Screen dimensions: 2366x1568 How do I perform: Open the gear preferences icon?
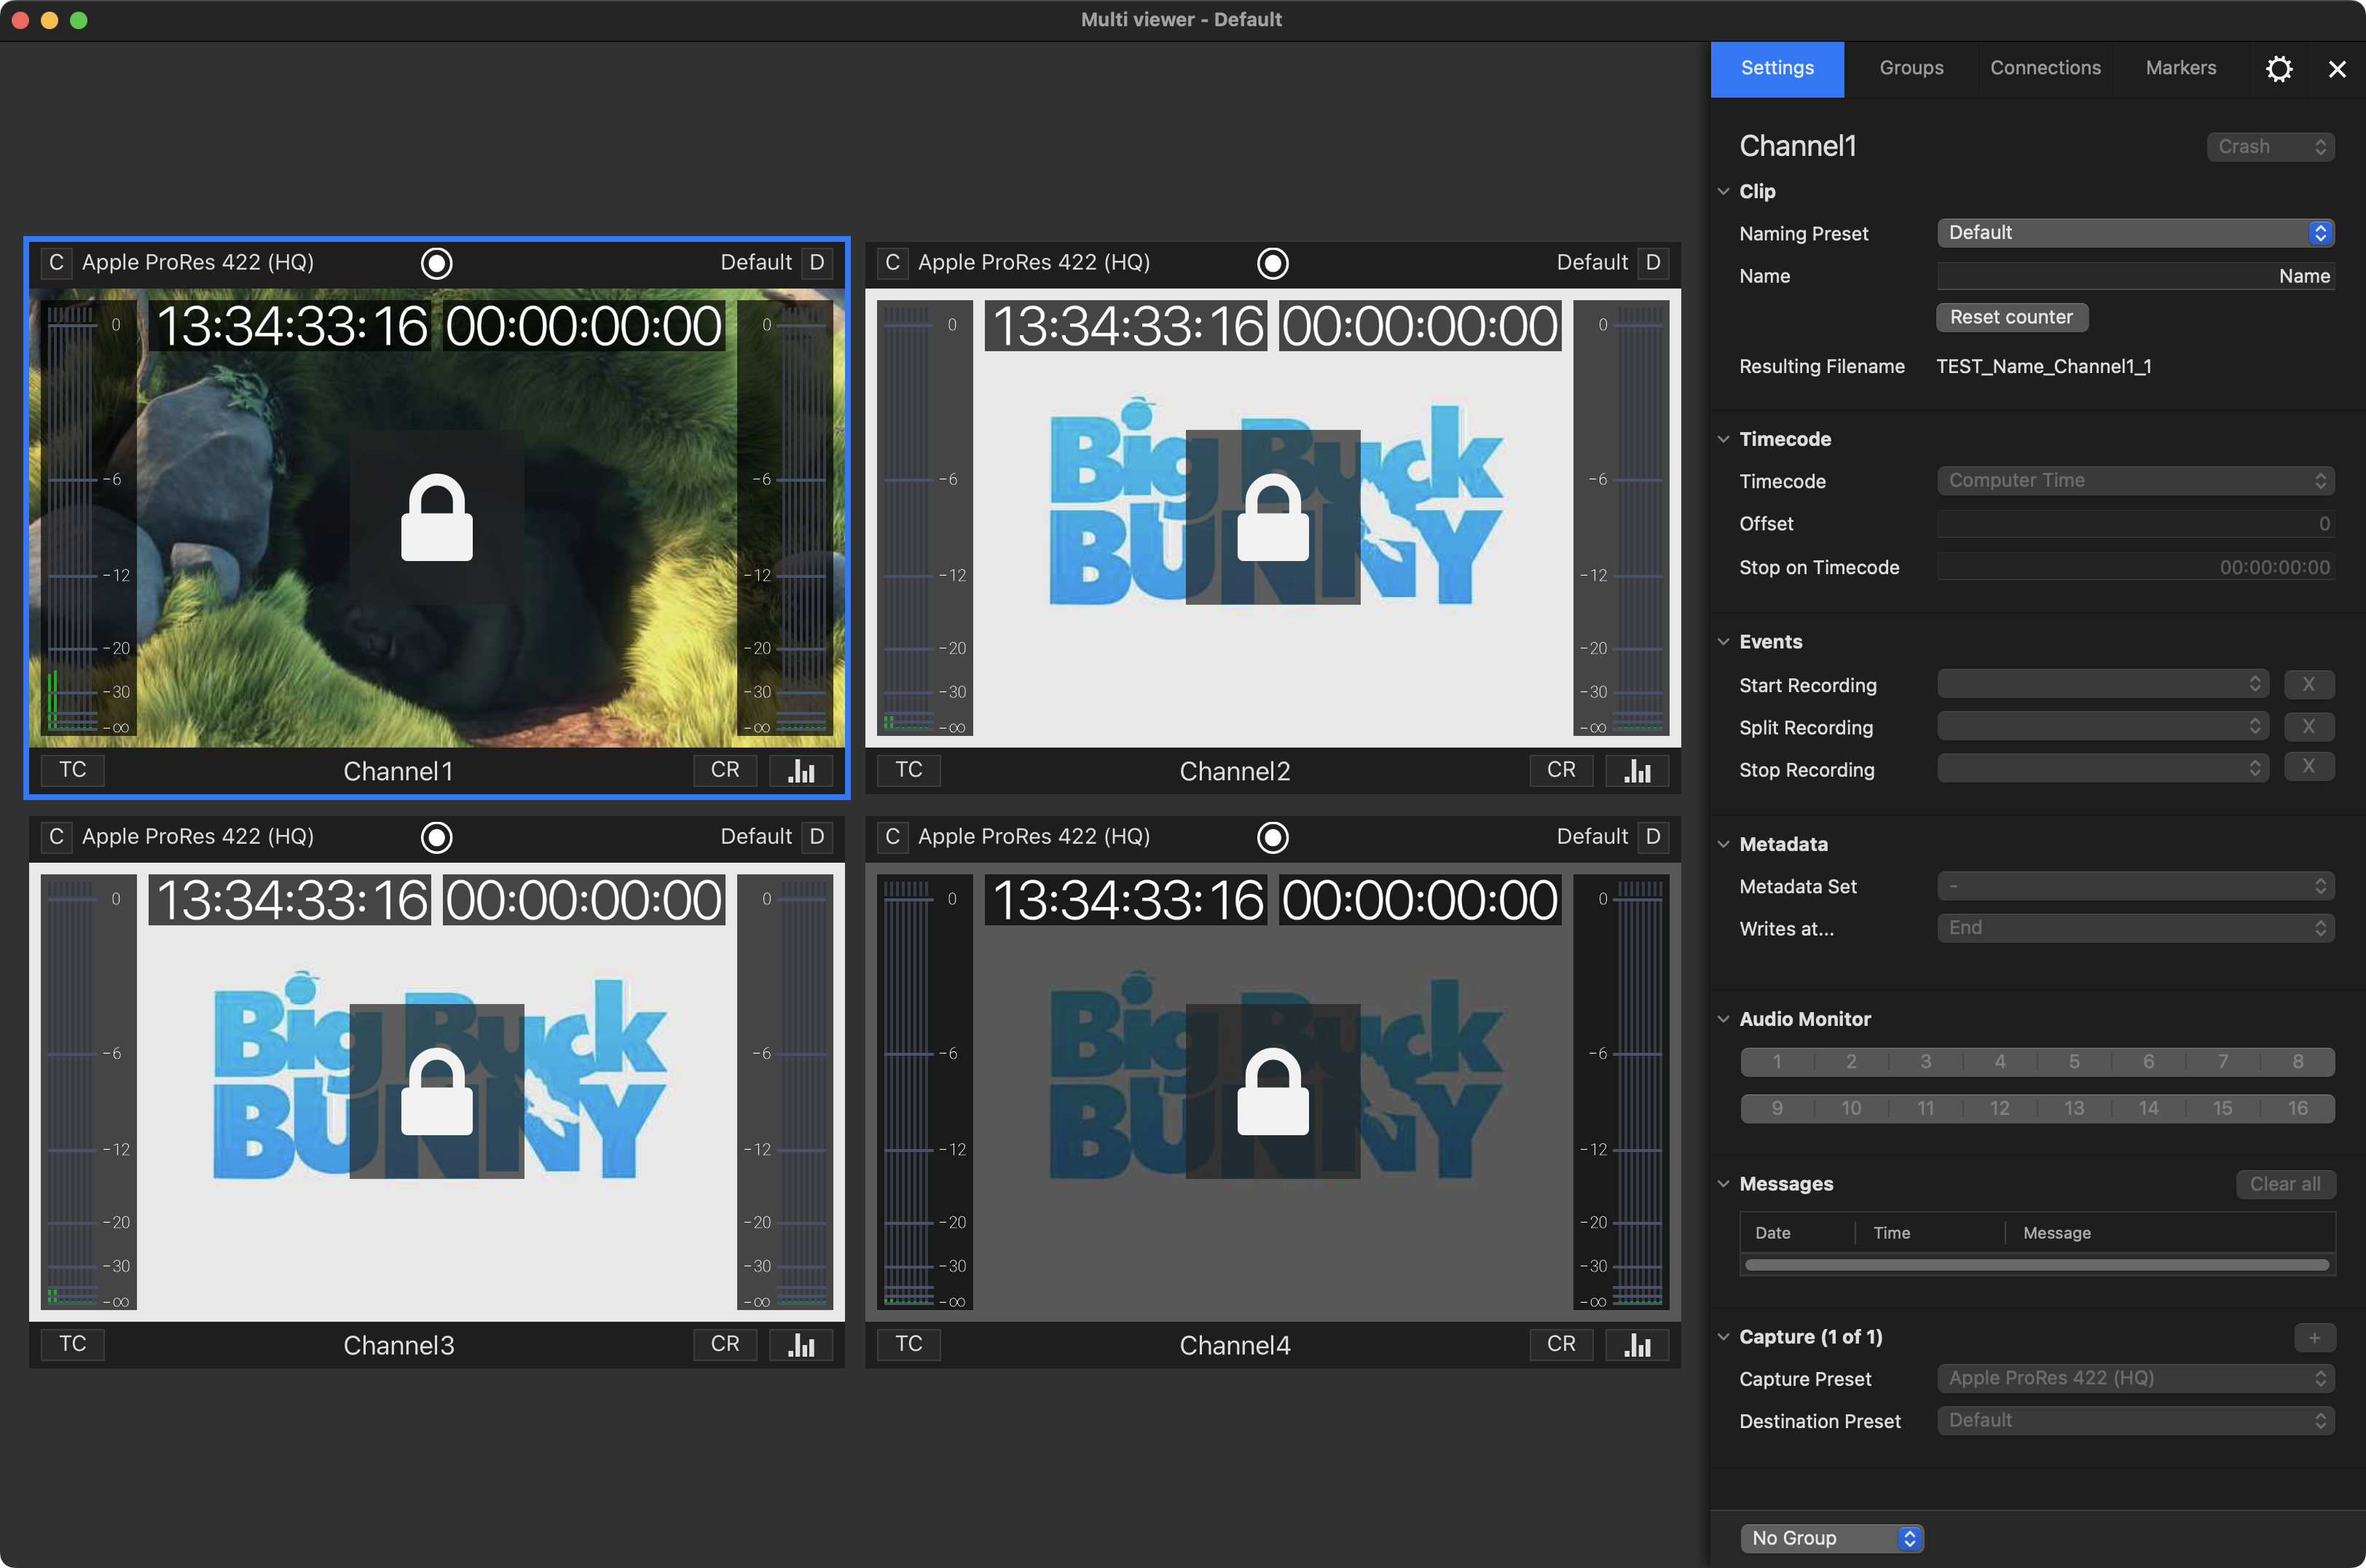point(2278,69)
